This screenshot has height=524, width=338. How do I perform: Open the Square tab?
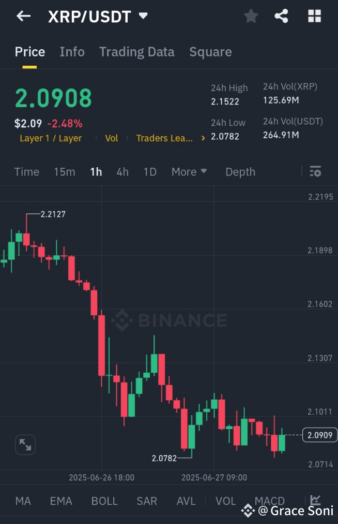[210, 52]
